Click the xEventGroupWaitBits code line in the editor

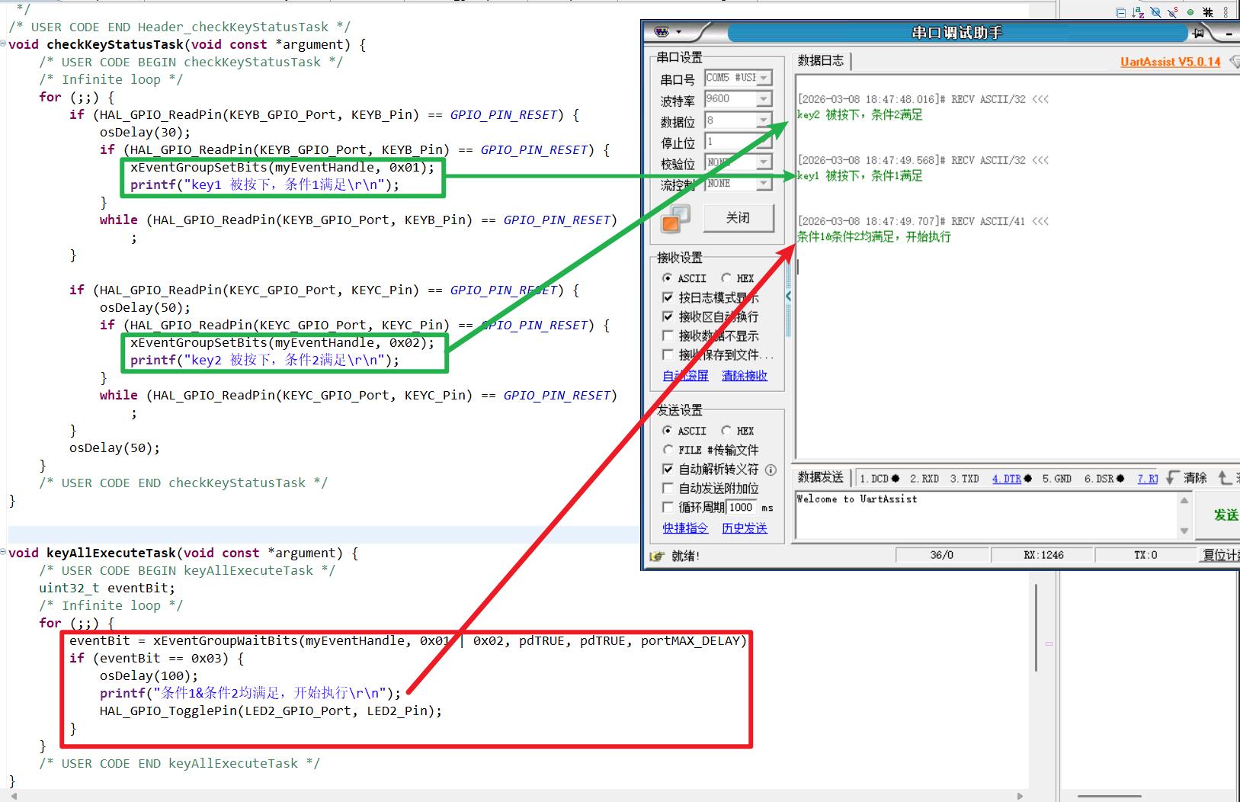point(408,640)
